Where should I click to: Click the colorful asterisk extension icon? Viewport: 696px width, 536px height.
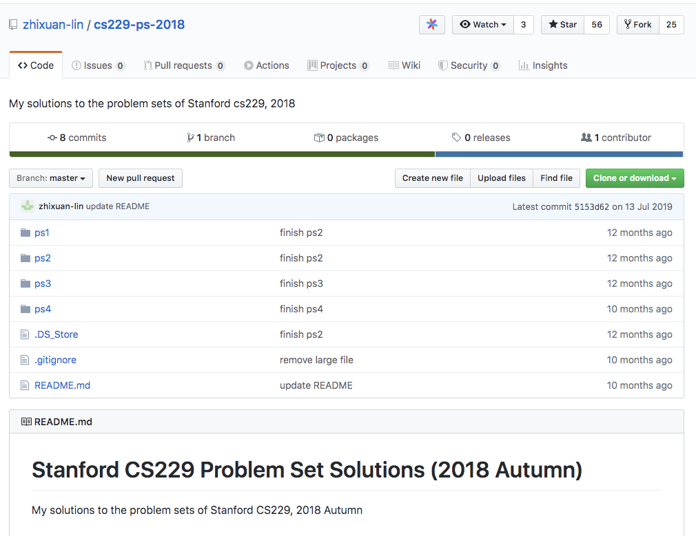coord(431,25)
